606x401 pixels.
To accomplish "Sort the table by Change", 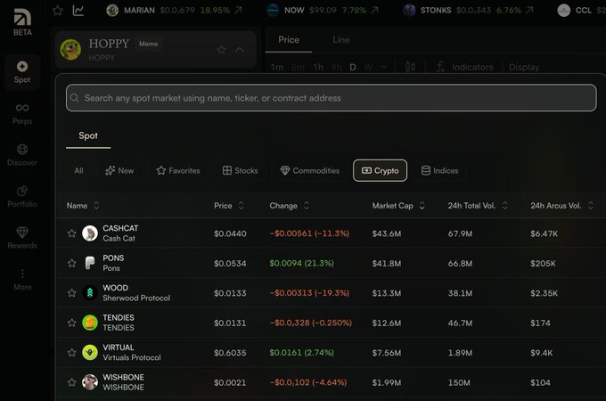I will coord(290,206).
